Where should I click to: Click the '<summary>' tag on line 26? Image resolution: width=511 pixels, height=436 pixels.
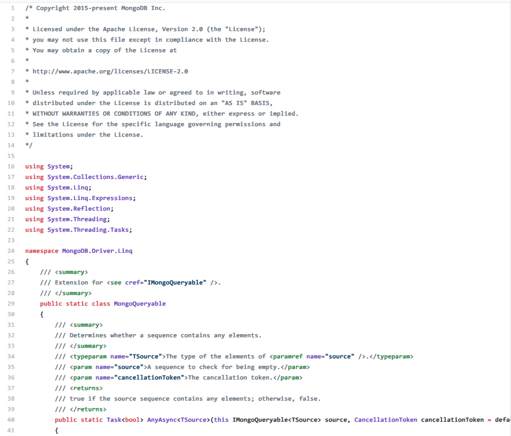coord(71,272)
